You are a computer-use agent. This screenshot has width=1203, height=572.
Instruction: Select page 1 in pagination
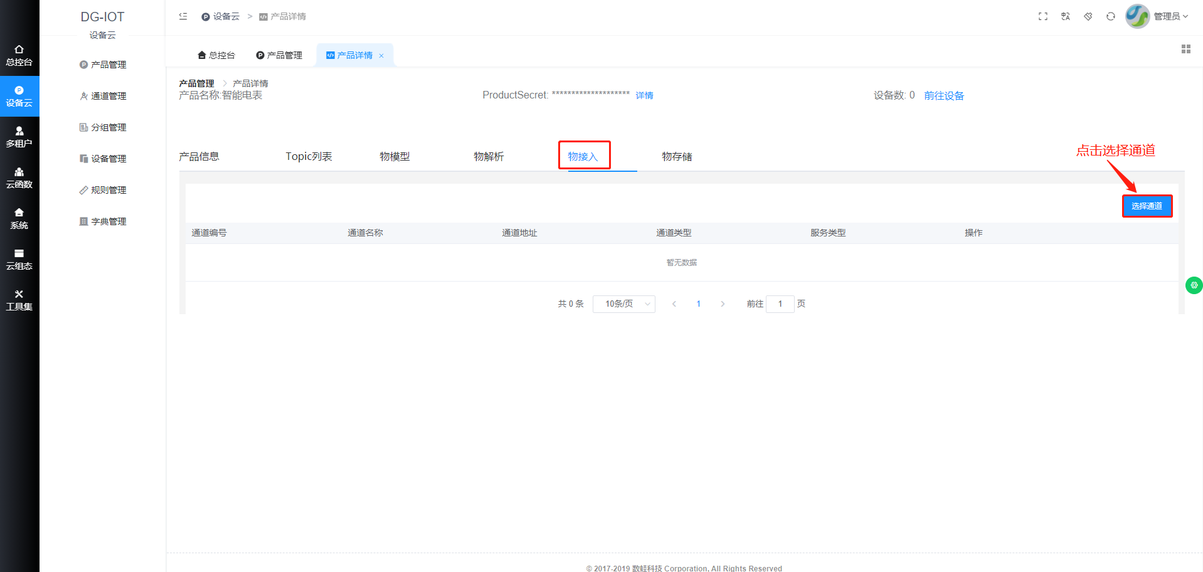[698, 304]
